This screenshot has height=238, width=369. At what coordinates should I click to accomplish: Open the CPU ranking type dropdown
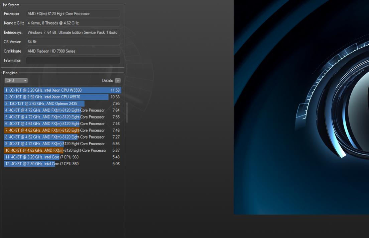[16, 81]
